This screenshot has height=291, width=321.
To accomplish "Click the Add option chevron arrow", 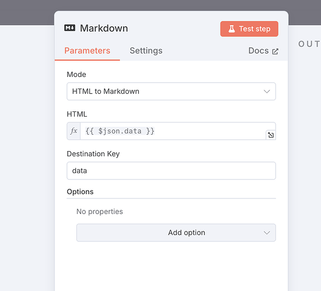I will click(x=267, y=233).
